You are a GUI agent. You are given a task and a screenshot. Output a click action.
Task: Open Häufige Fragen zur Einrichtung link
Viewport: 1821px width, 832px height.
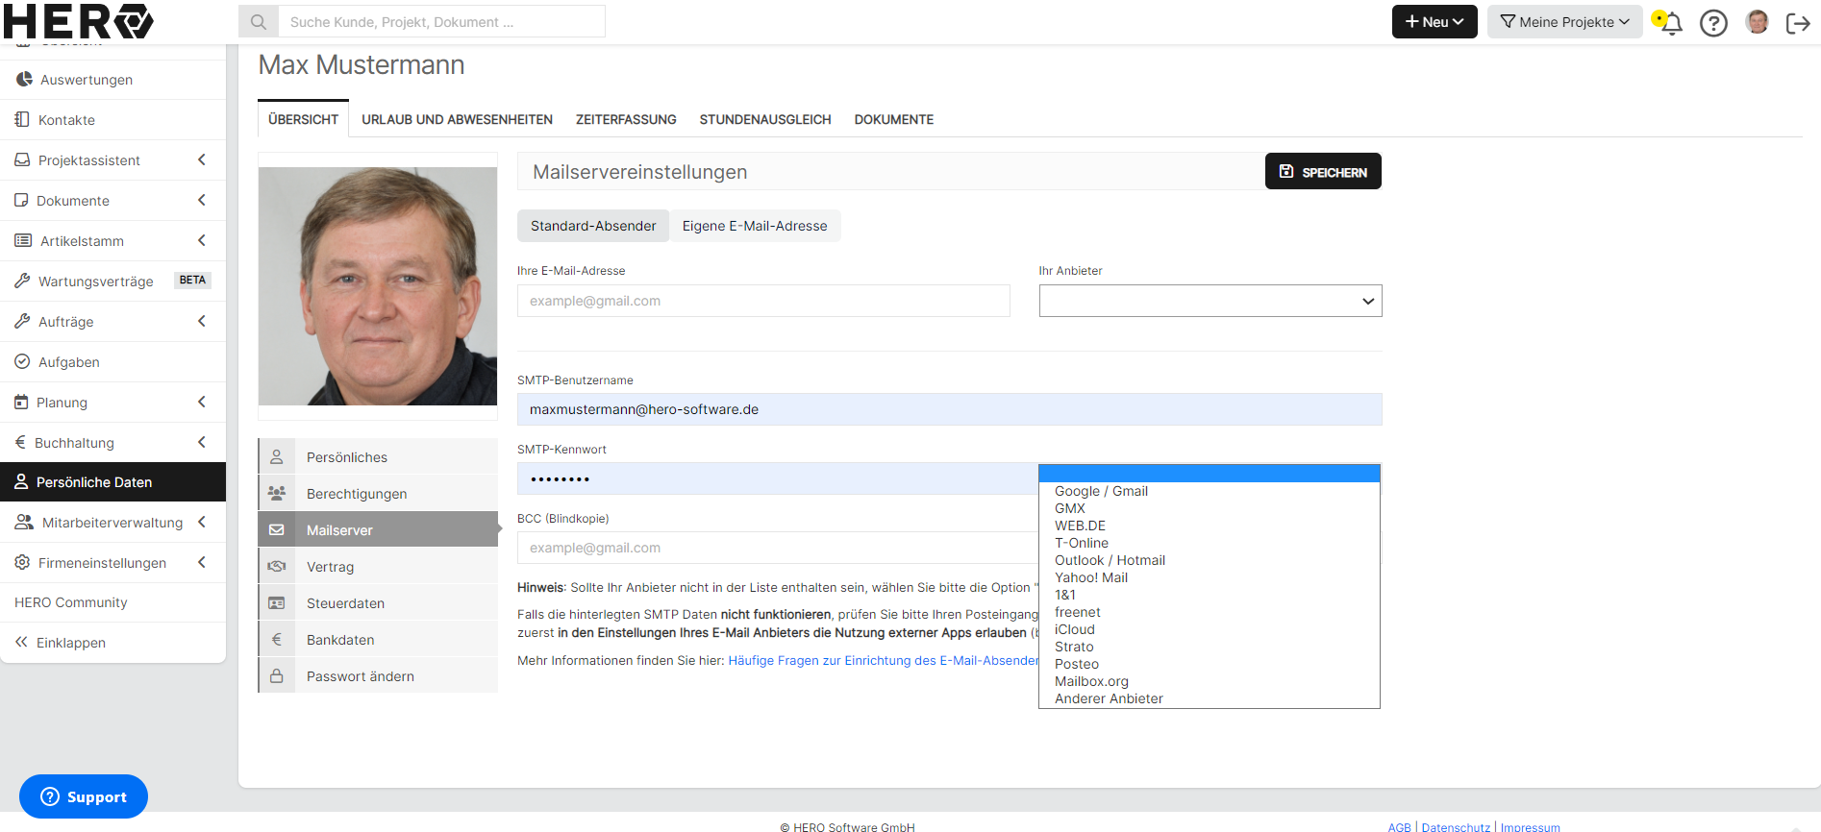[x=883, y=660]
